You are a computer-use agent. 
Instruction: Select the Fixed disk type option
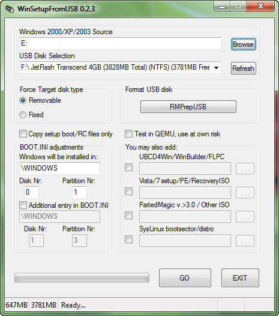point(23,115)
